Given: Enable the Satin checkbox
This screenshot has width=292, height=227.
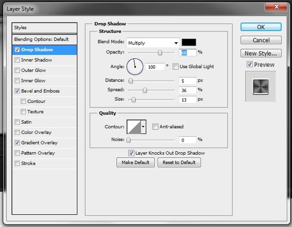Looking at the screenshot, I should click(x=17, y=122).
